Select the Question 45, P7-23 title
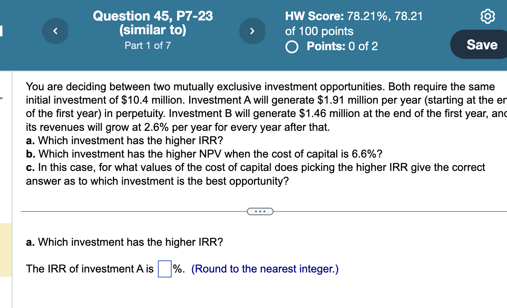The height and width of the screenshot is (308, 507). point(153,16)
